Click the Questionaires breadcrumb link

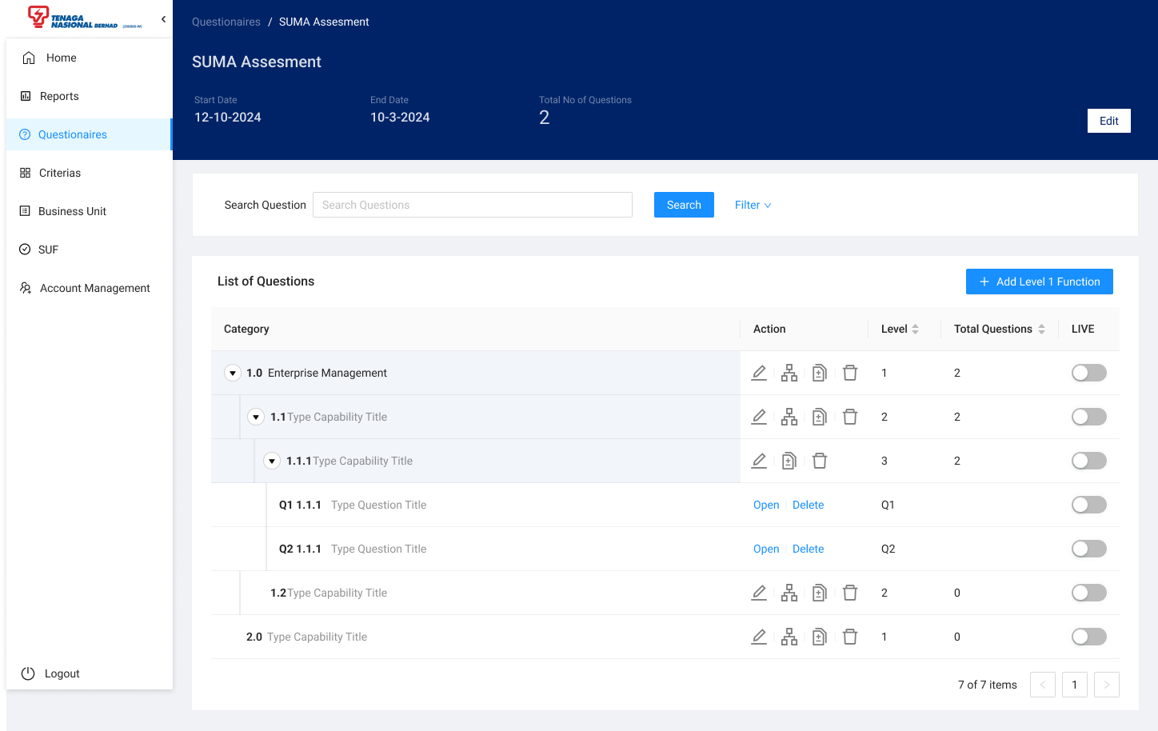226,22
